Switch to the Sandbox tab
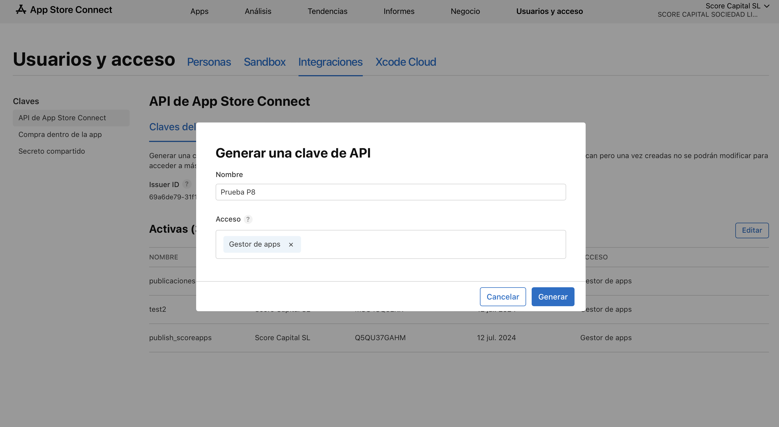Screen dimensions: 779x427 (265, 62)
